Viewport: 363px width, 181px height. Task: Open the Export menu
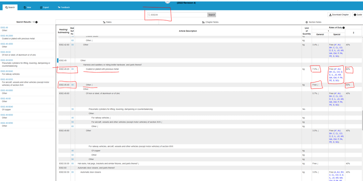point(44,7)
